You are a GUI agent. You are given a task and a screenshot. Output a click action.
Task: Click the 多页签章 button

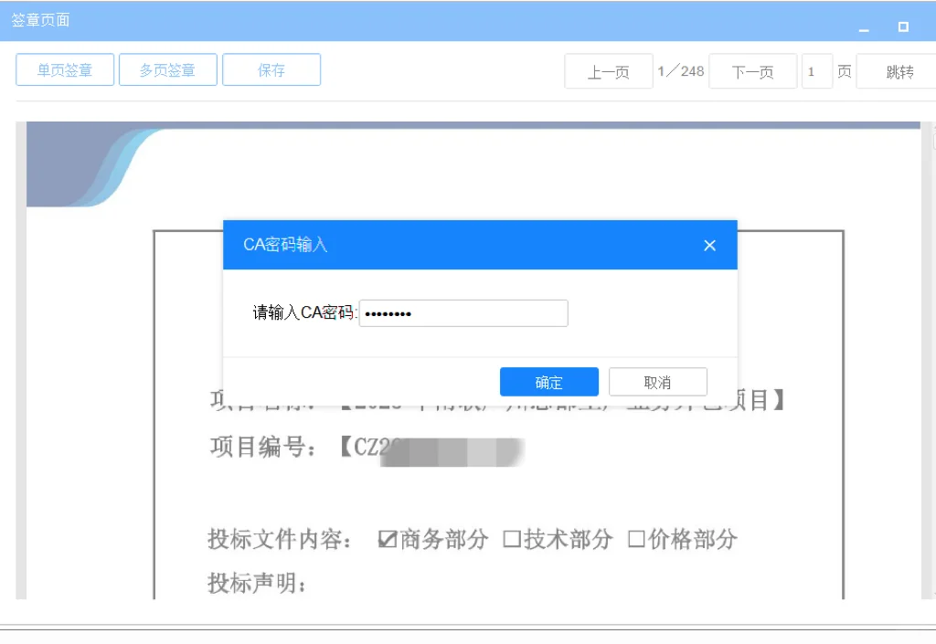tap(167, 69)
